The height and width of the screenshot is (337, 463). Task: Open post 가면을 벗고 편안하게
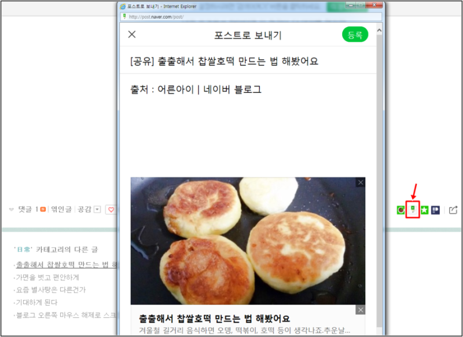pyautogui.click(x=47, y=277)
